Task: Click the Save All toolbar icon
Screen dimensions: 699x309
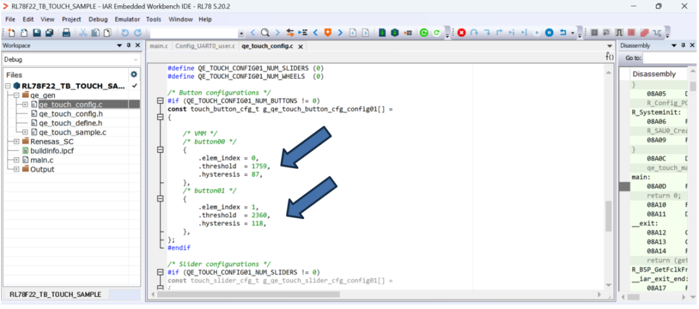Action: click(x=49, y=32)
